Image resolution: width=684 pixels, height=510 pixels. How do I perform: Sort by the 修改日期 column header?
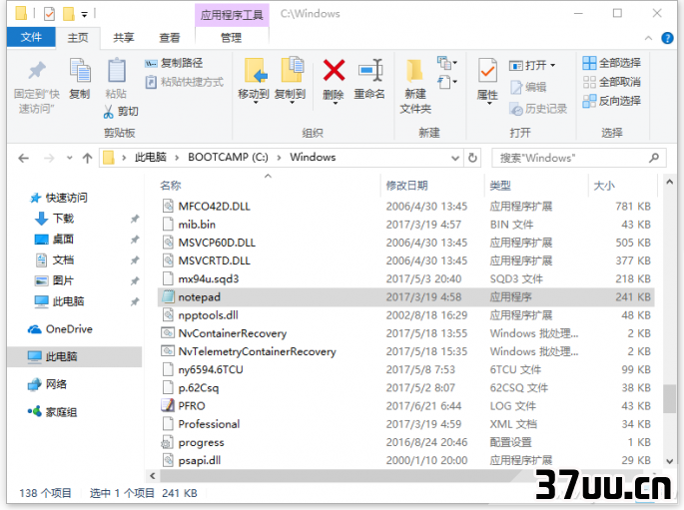[406, 186]
